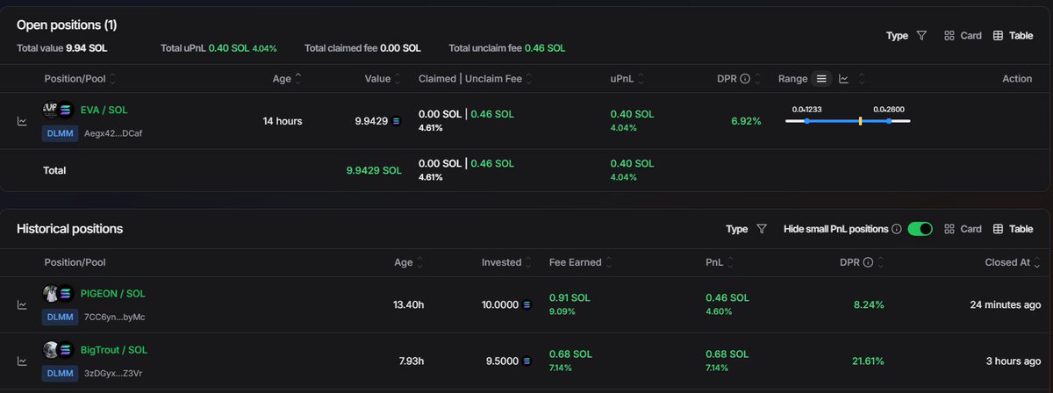The image size is (1053, 393).
Task: Toggle Hide small PnL positions switch
Action: (920, 229)
